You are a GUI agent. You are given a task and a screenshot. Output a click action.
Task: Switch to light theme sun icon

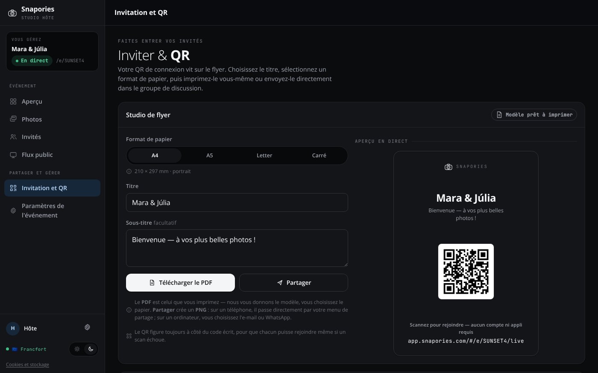[x=77, y=349]
